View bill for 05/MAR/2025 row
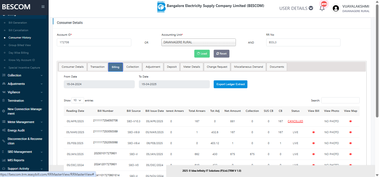Screen dimensions: 379x177 click(313, 132)
